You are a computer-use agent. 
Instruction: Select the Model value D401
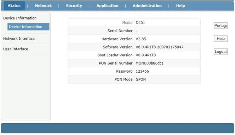[x=140, y=23]
